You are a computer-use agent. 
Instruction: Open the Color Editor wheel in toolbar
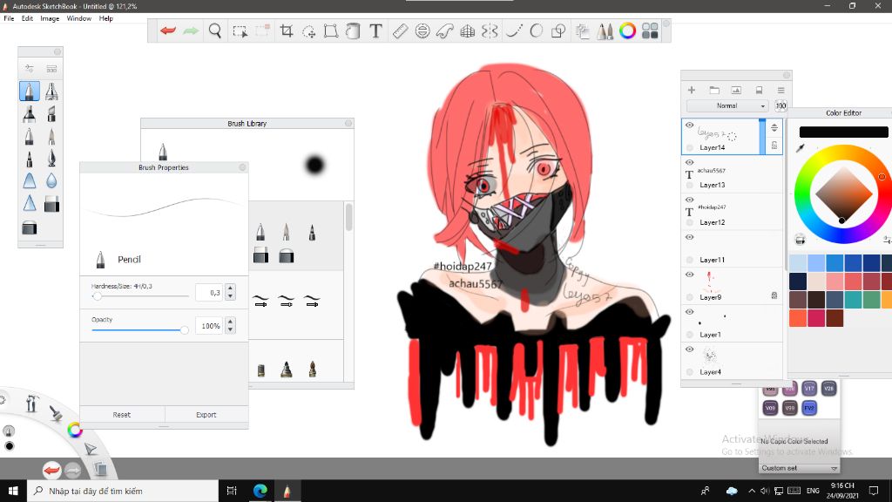(627, 31)
